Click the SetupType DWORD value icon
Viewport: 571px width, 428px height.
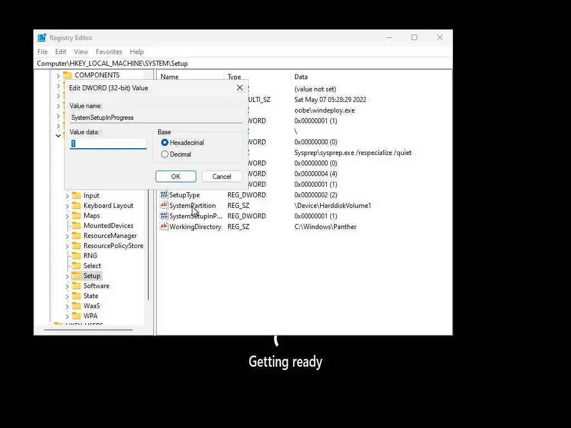[164, 194]
